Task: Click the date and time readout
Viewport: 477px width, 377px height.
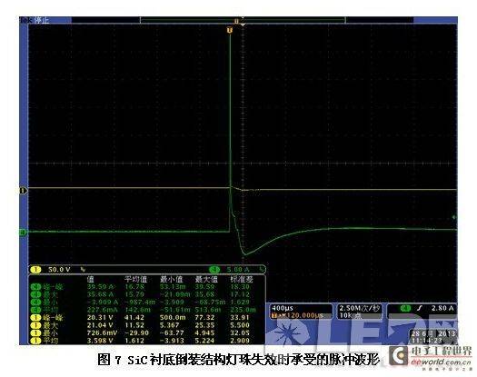Action: (432, 337)
